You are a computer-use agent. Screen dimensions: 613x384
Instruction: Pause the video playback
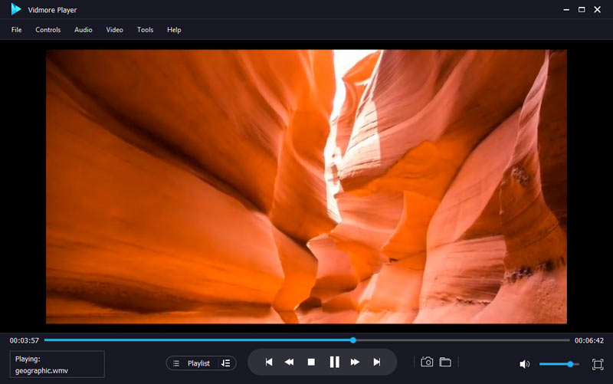click(334, 362)
